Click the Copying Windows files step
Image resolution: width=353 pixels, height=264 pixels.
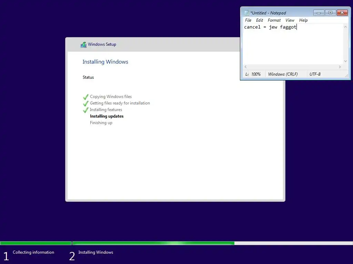pos(111,97)
